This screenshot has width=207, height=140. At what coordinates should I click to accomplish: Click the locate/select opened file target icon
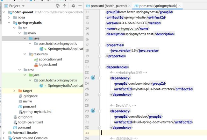click(x=58, y=6)
